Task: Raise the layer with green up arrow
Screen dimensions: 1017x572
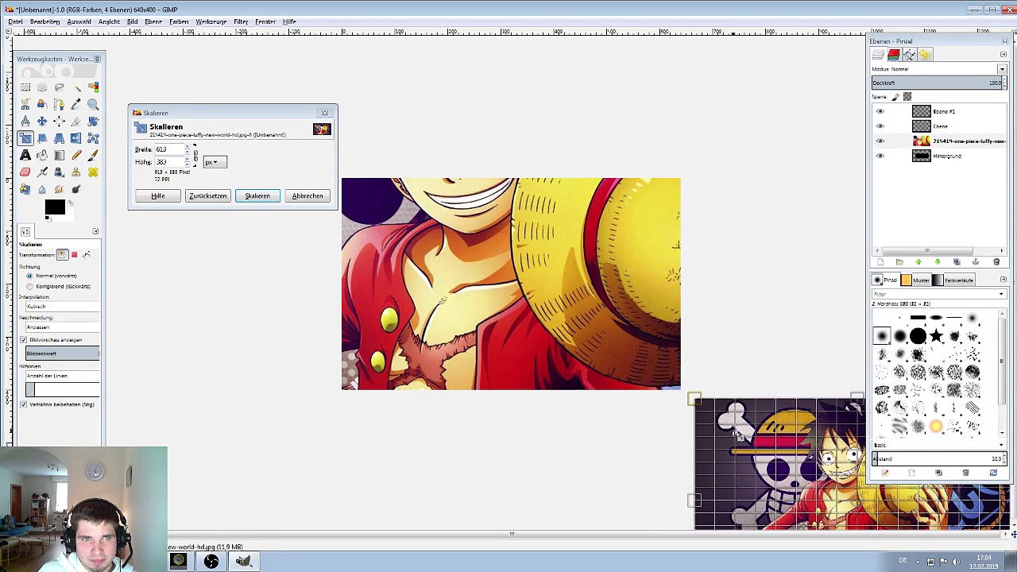Action: tap(918, 262)
